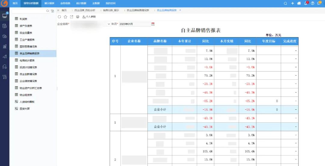Open 个人参数 settings

tap(89, 17)
